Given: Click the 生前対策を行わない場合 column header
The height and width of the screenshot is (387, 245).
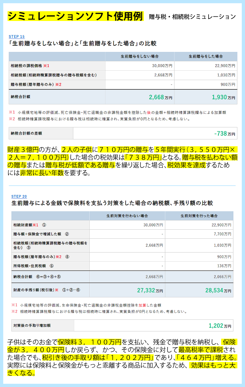Looking at the screenshot, I should tap(127, 216).
